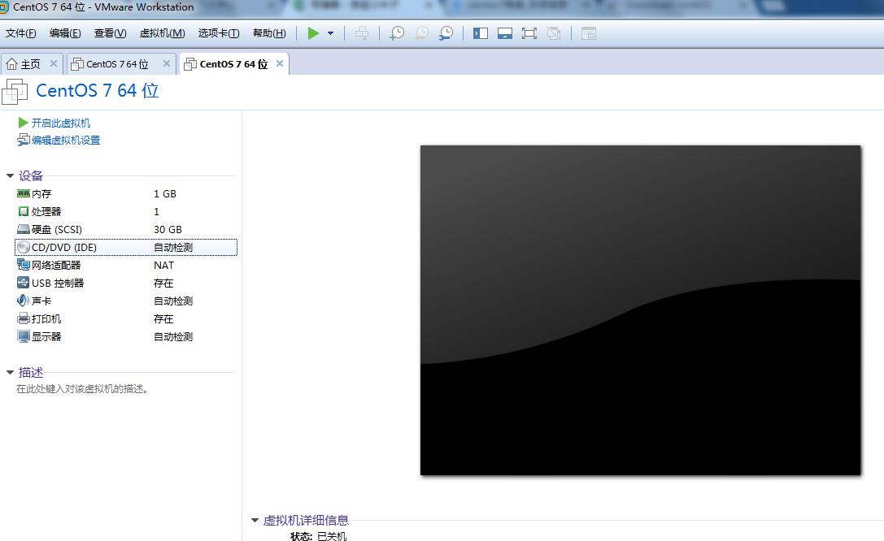Select the USB 控制器 device row
This screenshot has height=541, width=884.
(x=126, y=283)
